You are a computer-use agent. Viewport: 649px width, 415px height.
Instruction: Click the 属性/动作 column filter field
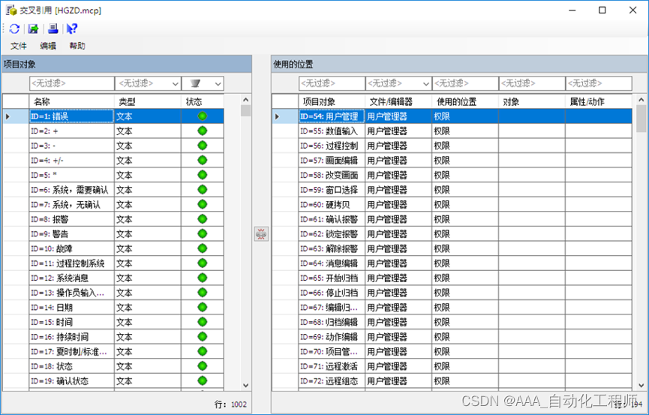coord(599,83)
